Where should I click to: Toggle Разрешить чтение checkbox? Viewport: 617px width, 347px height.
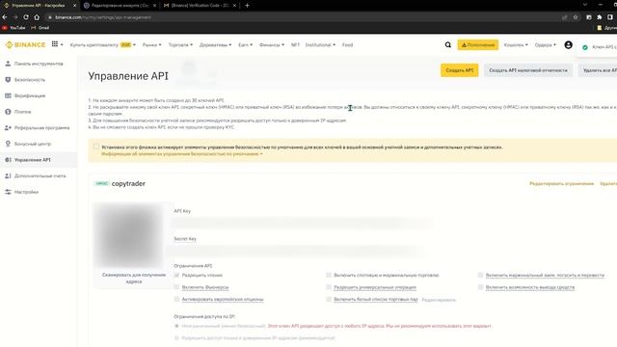(x=176, y=275)
